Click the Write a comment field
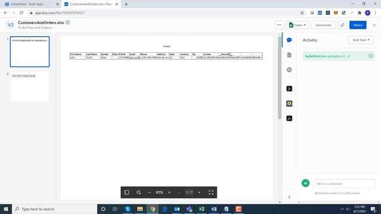Viewport: 381px width, 214px height. [345, 184]
